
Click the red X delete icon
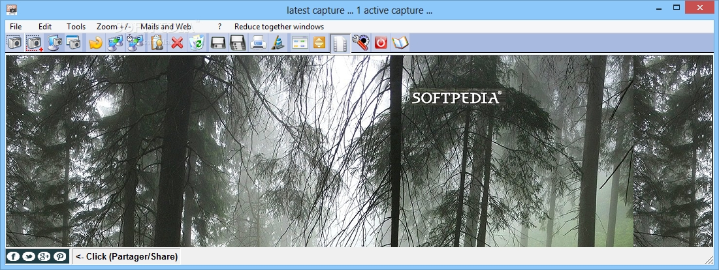(x=177, y=43)
